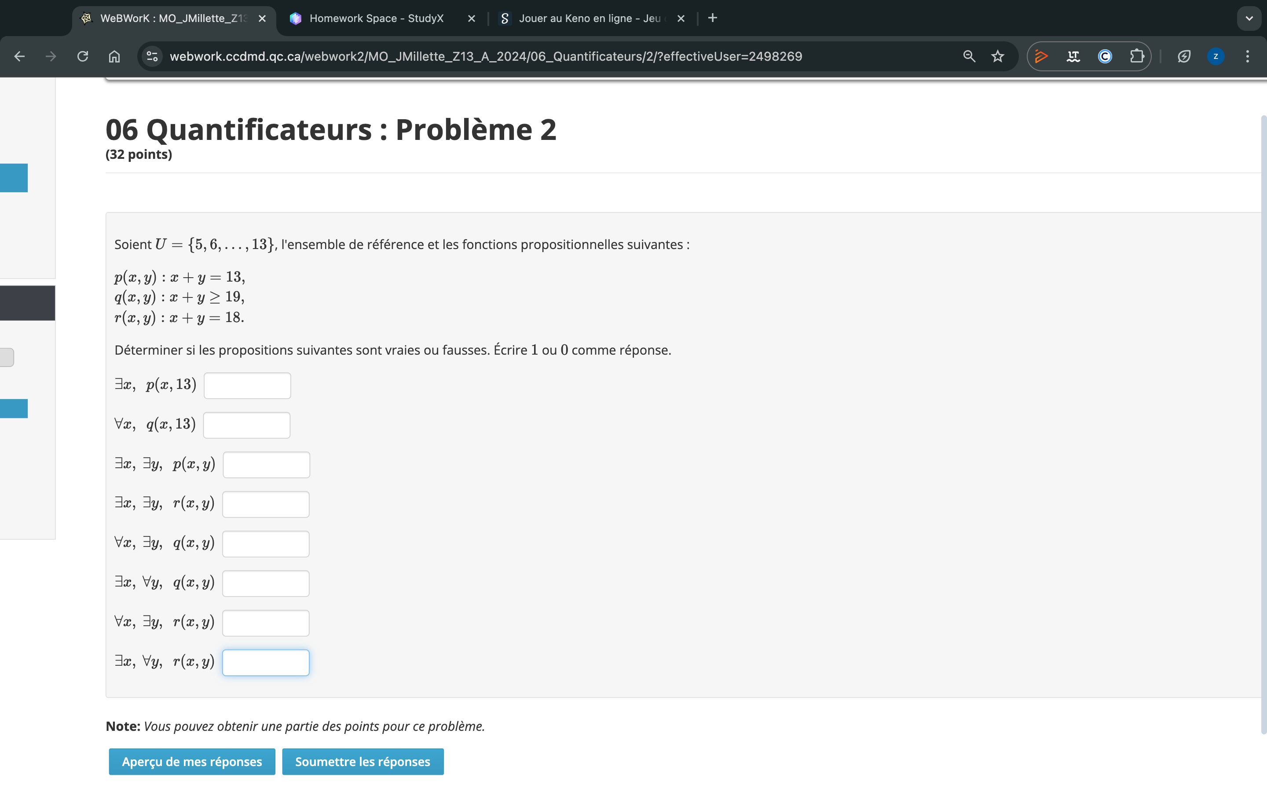Click answer box for ∀x, ∃y, q(x,y)
Image resolution: width=1267 pixels, height=792 pixels.
click(266, 544)
